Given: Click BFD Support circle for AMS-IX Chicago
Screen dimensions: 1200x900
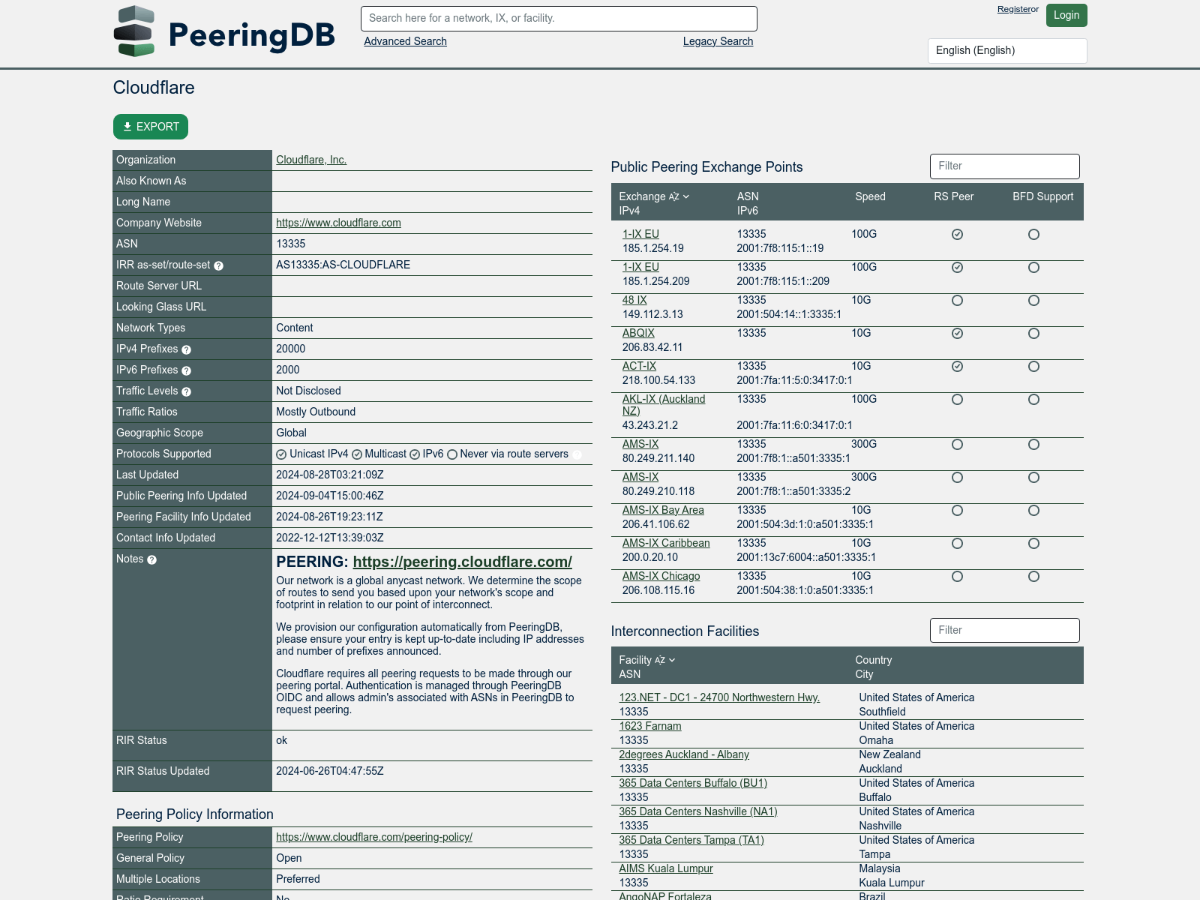Looking at the screenshot, I should tap(1033, 577).
